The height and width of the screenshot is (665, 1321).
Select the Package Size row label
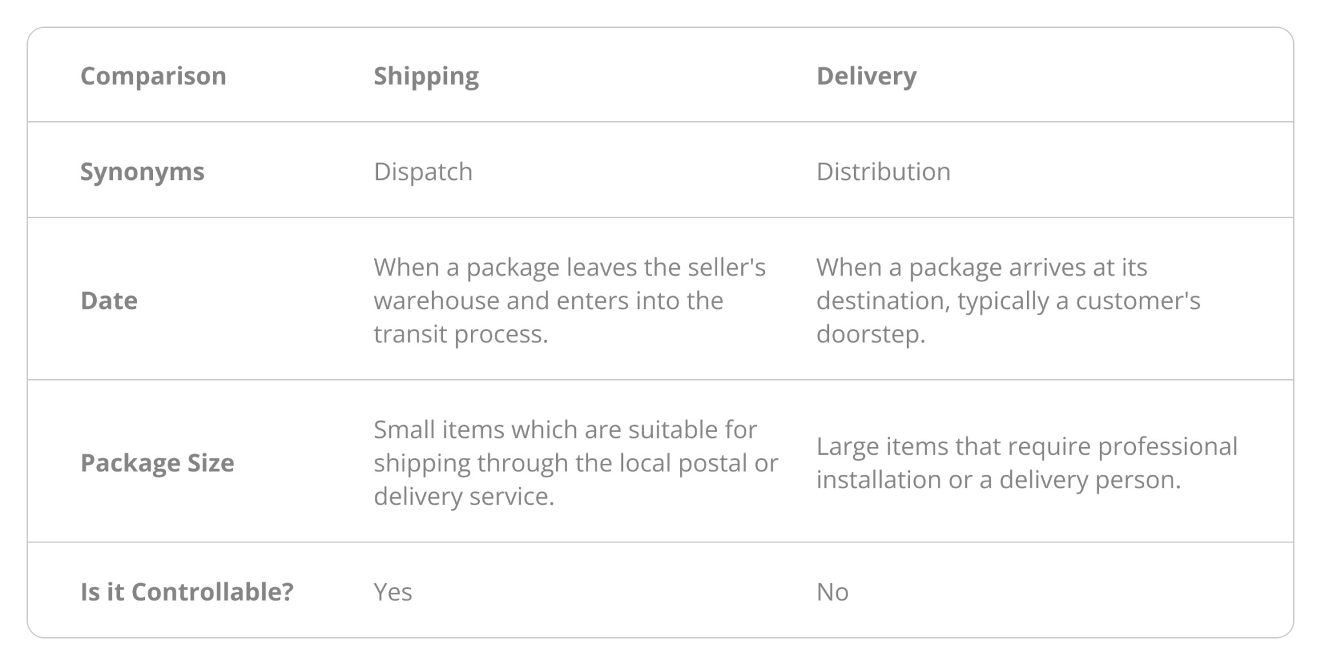pos(157,463)
